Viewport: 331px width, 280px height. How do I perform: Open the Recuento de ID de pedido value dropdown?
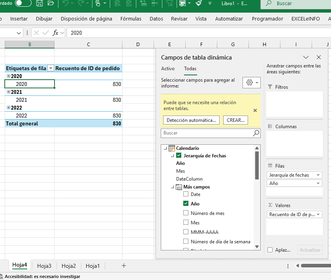(x=319, y=215)
